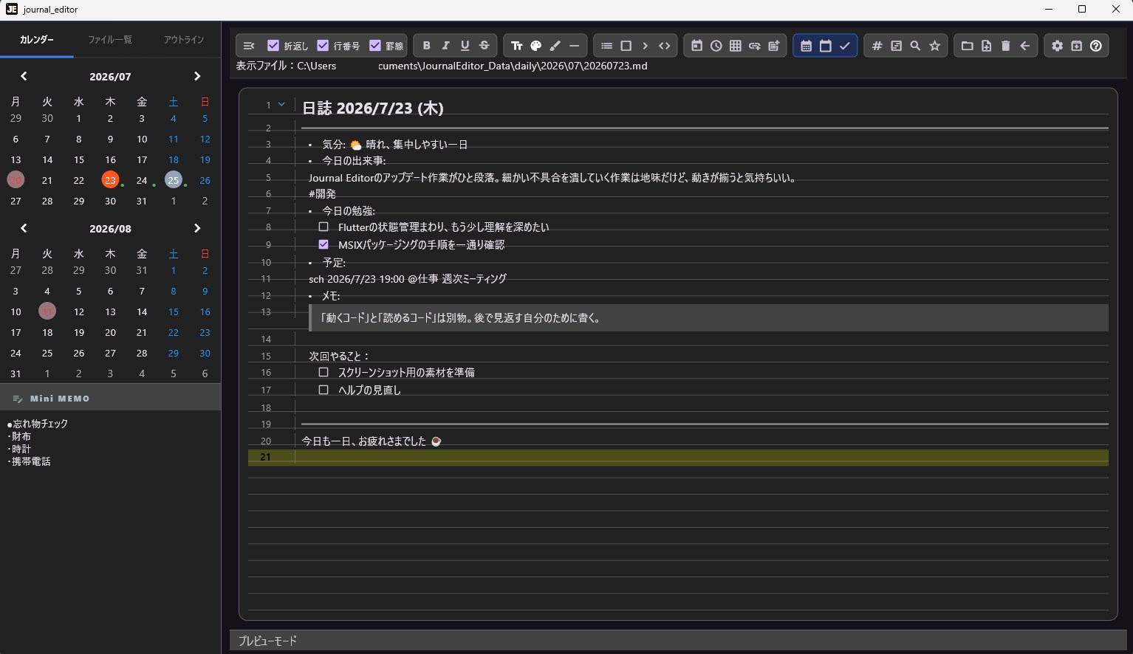
Task: Click the Mini MEMO header
Action: coord(110,398)
